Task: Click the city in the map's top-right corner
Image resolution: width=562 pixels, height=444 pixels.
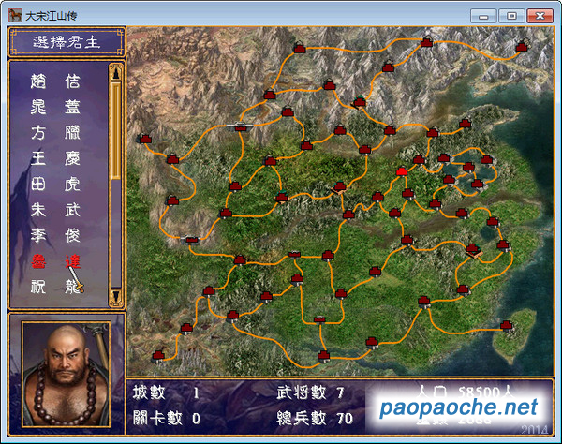Action: (522, 46)
